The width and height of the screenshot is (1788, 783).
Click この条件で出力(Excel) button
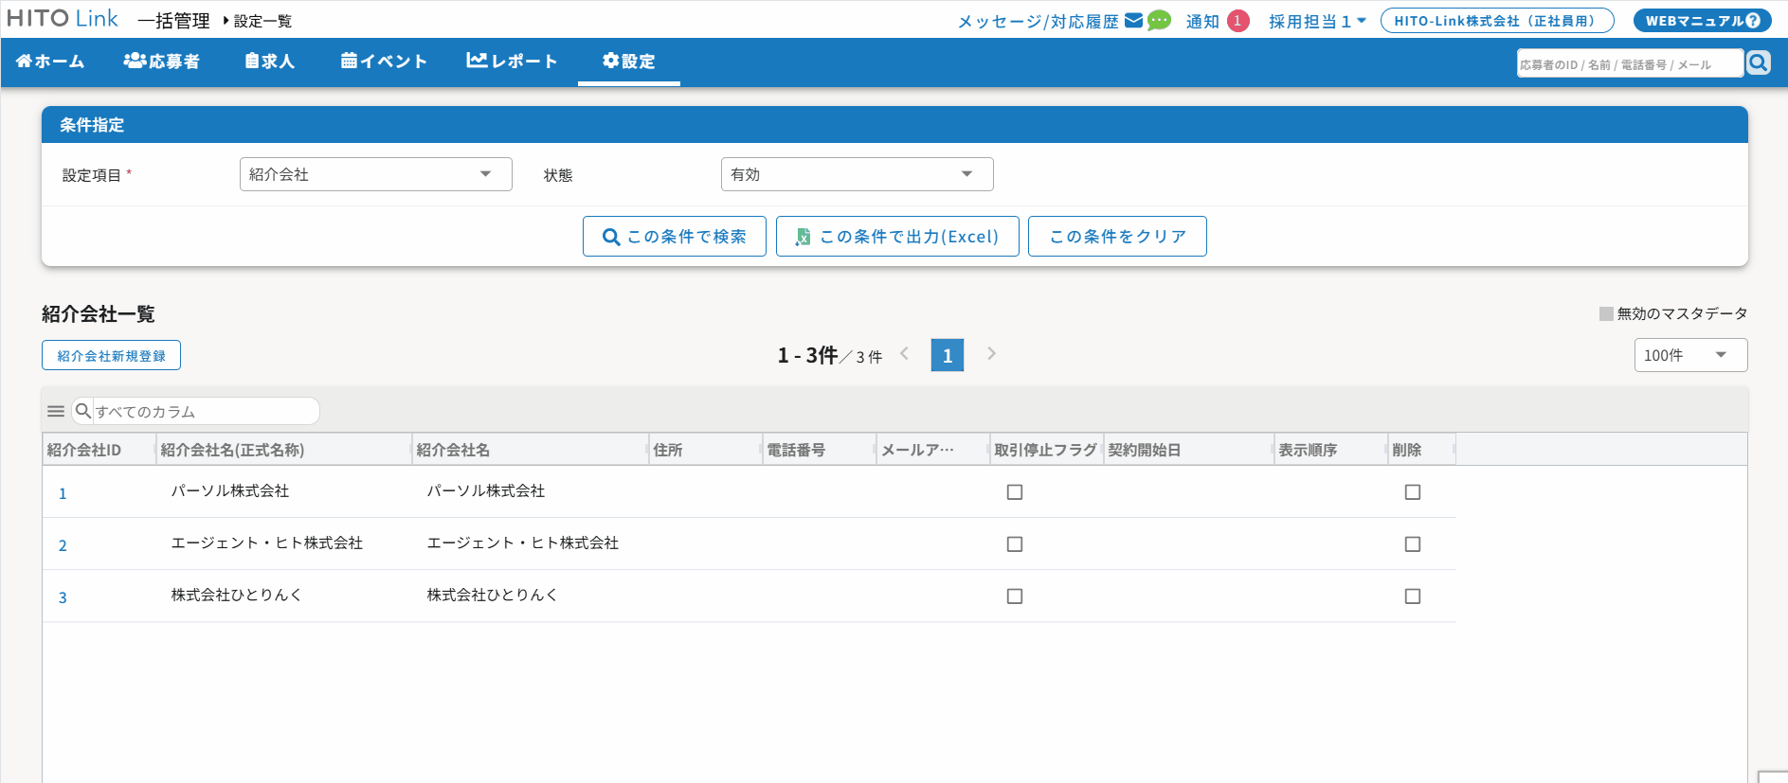(897, 237)
